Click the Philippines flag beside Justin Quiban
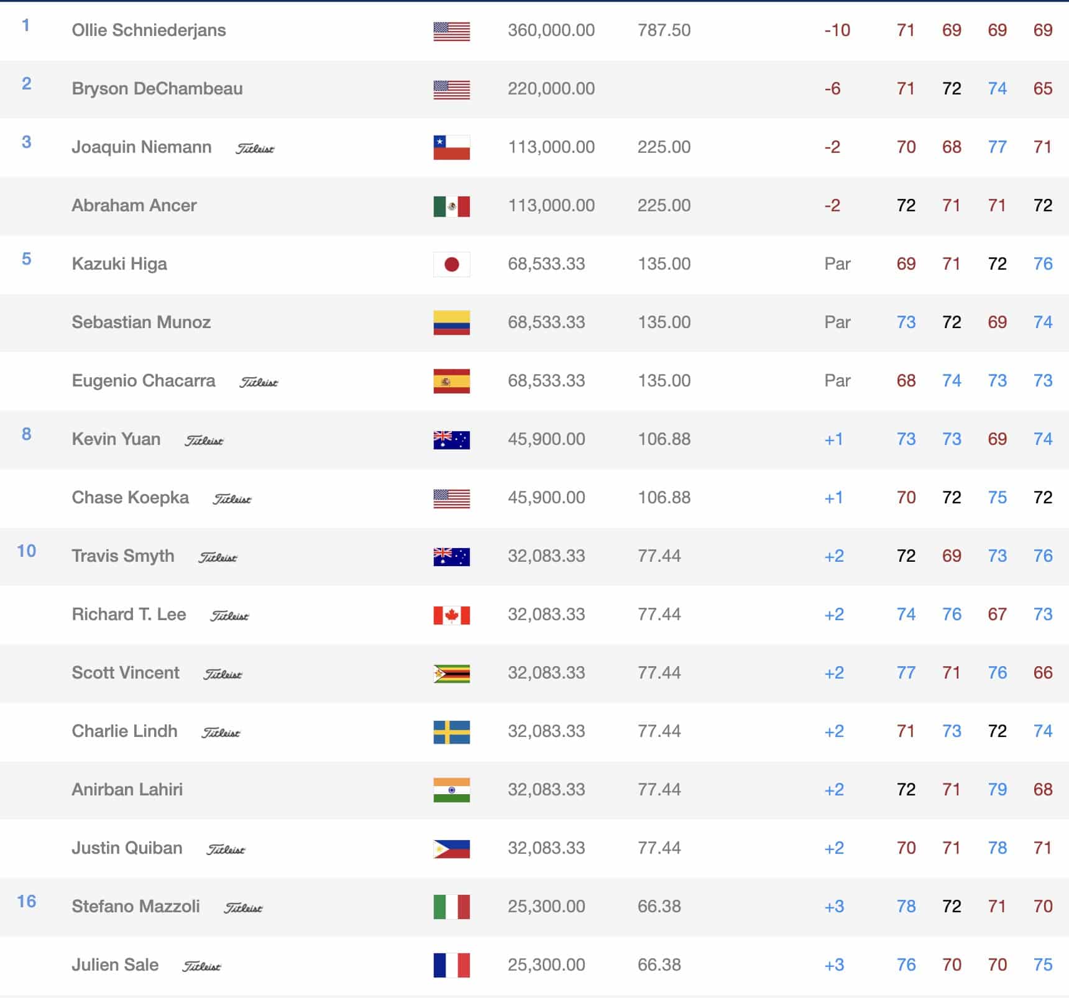 point(451,849)
